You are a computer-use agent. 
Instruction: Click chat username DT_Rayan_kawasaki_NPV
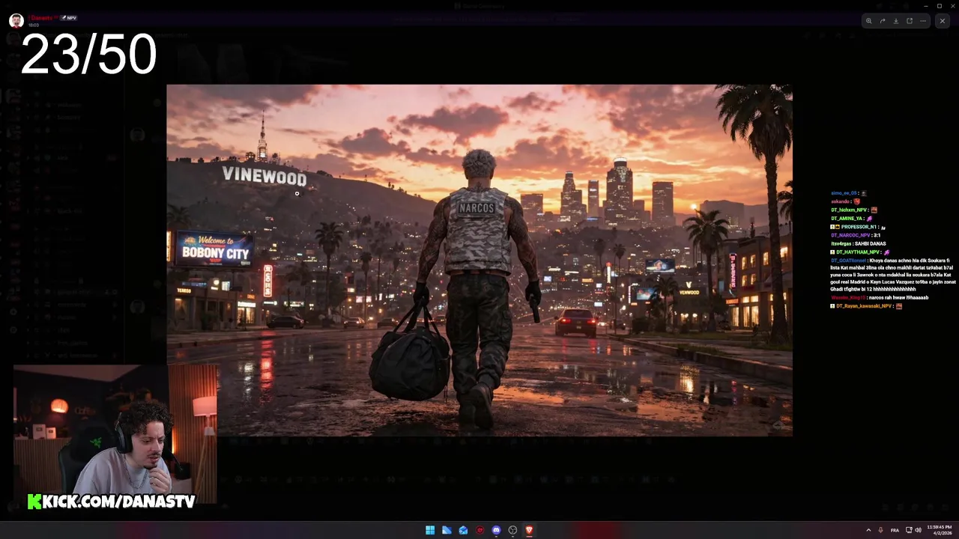click(x=864, y=306)
